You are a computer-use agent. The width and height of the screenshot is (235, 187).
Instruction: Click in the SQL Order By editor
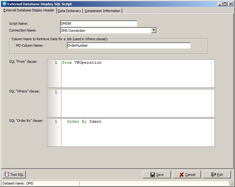coord(136,133)
